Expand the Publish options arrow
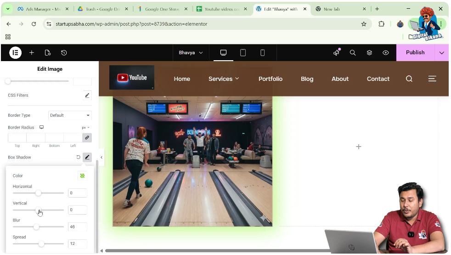The height and width of the screenshot is (255, 451). [441, 53]
